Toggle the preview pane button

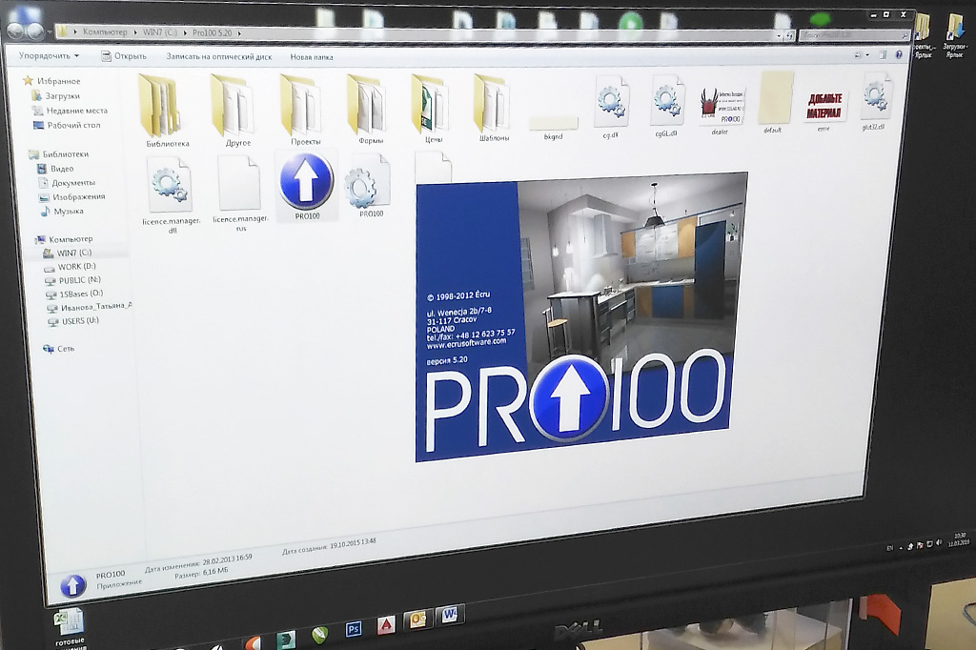coord(882,54)
